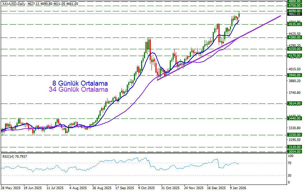Click the 4380.00 price level label
The image size is (303, 192).
click(x=294, y=37)
